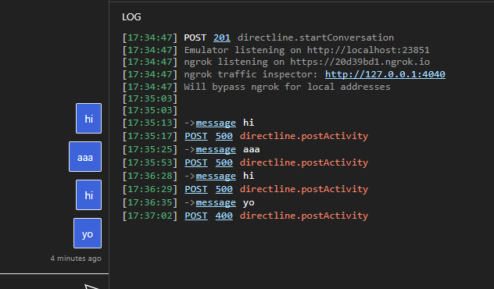Open the message link at 17:36:35
Image resolution: width=494 pixels, height=289 pixels.
(x=216, y=202)
